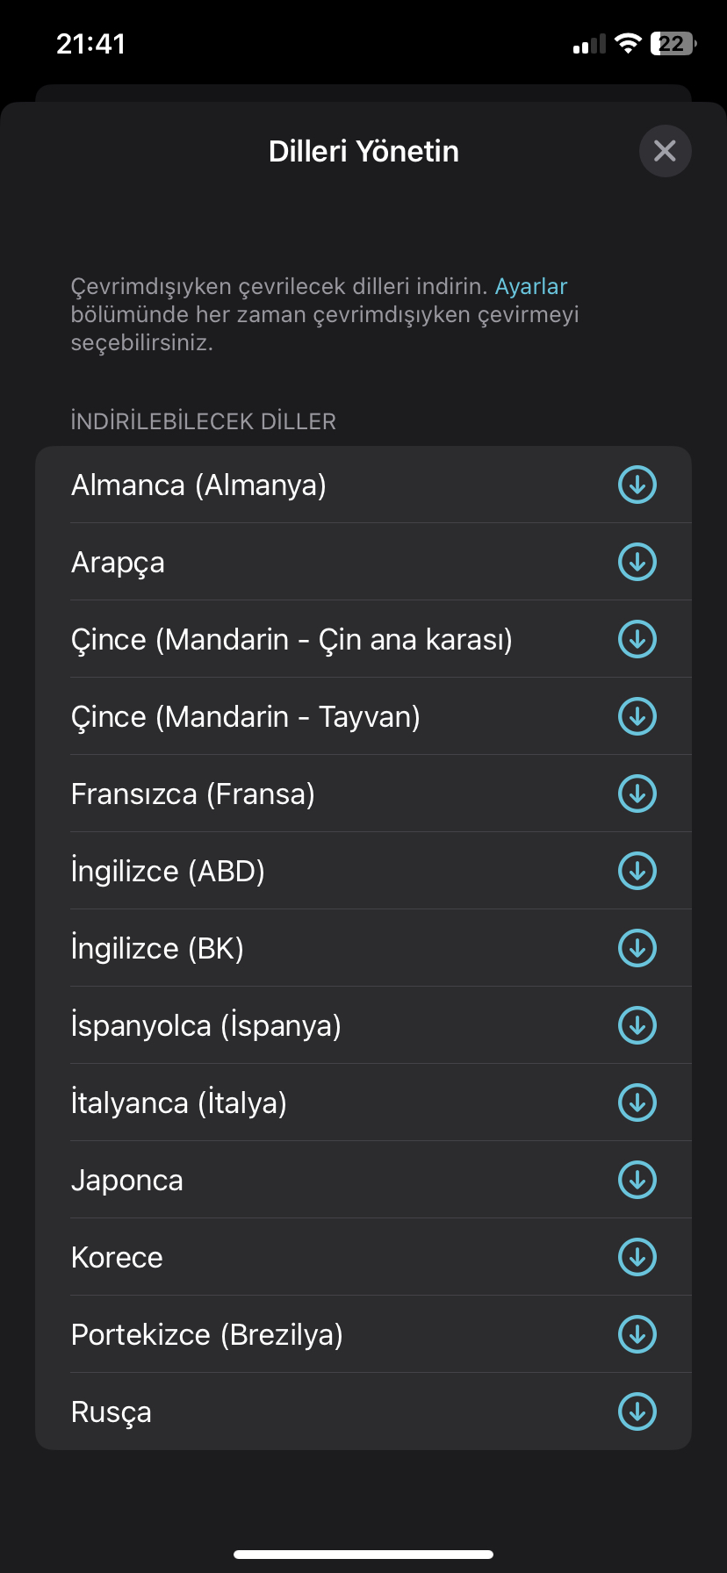
Task: Tap download icon next to Arapça
Action: point(637,562)
